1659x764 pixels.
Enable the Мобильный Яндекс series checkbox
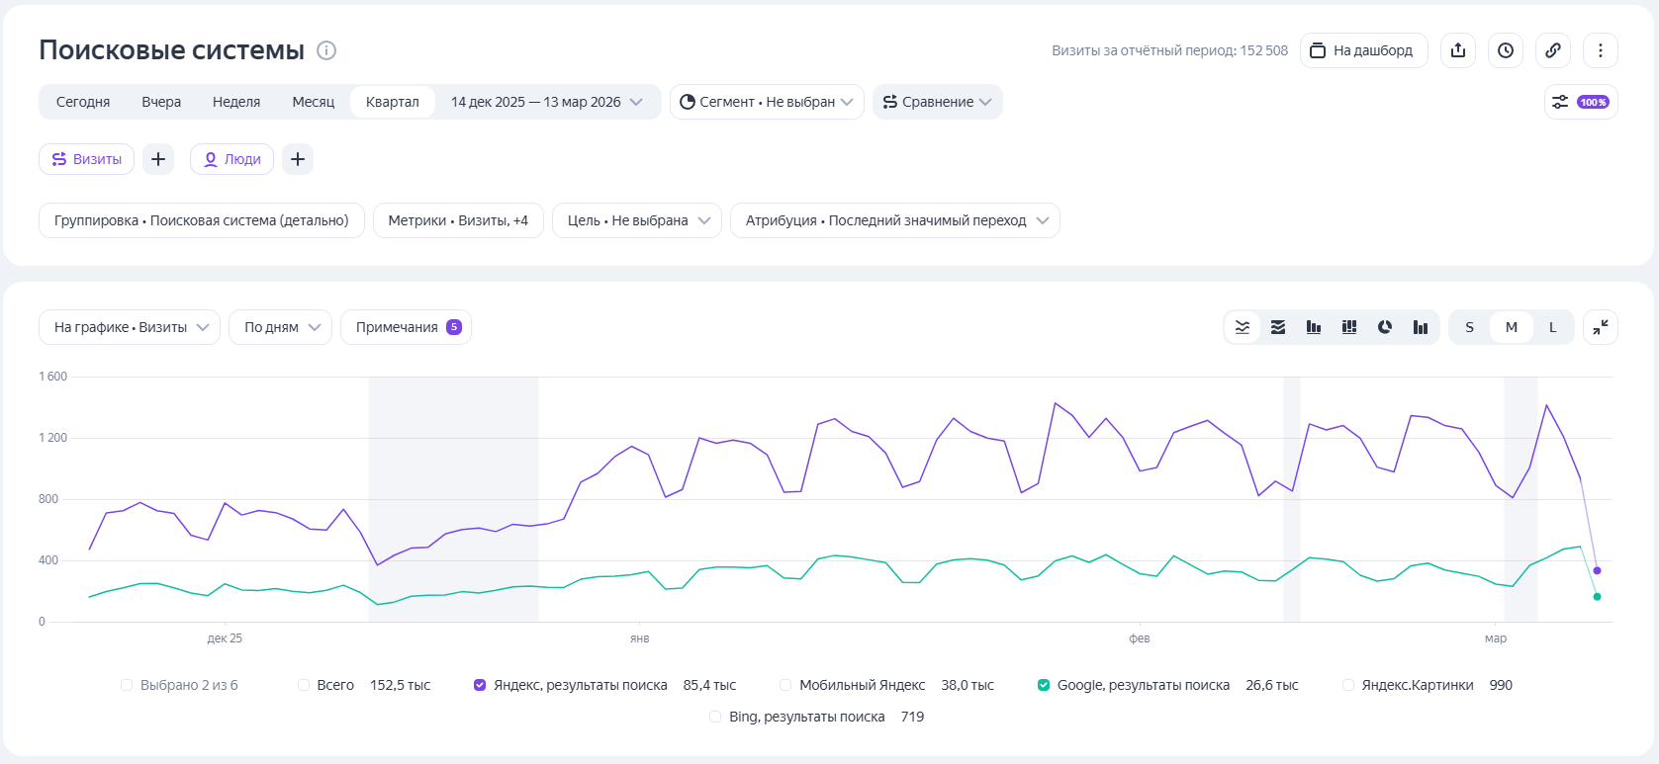(785, 685)
